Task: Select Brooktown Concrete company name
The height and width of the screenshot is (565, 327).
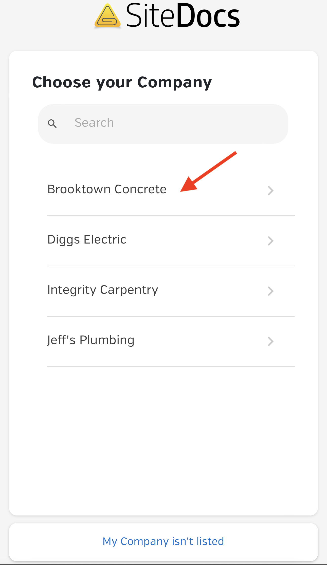Action: pos(107,189)
